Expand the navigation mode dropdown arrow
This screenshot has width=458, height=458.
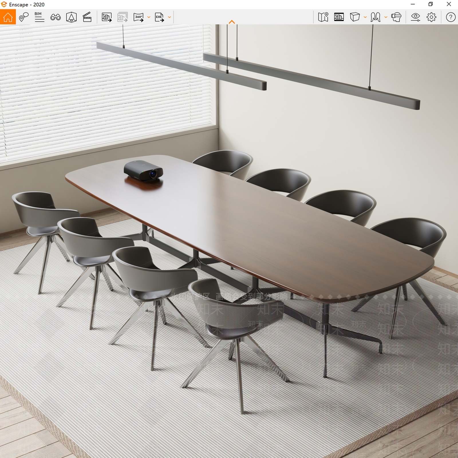(386, 17)
